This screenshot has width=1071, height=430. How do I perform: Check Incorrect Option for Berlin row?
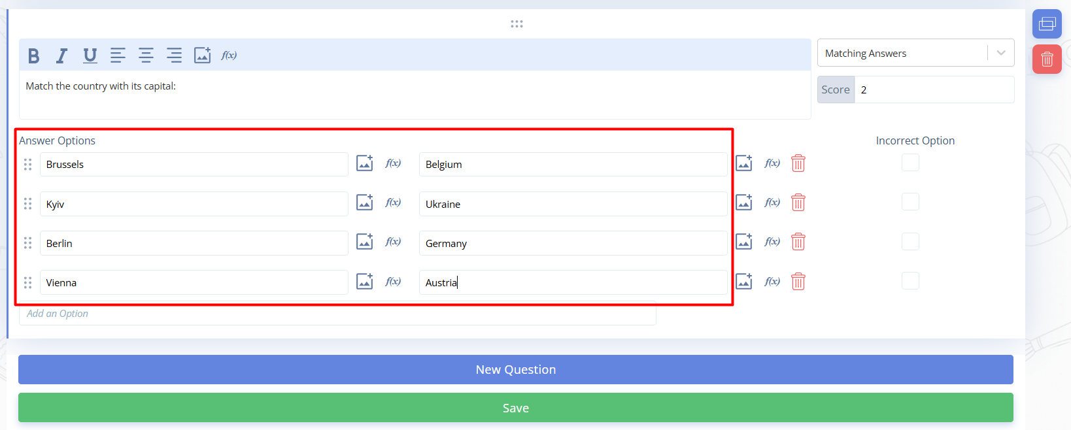tap(910, 242)
